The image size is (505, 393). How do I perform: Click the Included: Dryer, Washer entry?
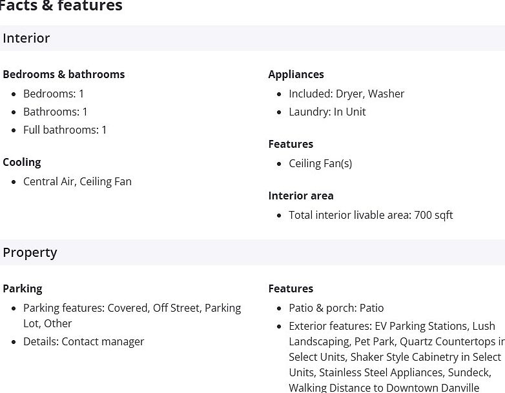(x=347, y=94)
